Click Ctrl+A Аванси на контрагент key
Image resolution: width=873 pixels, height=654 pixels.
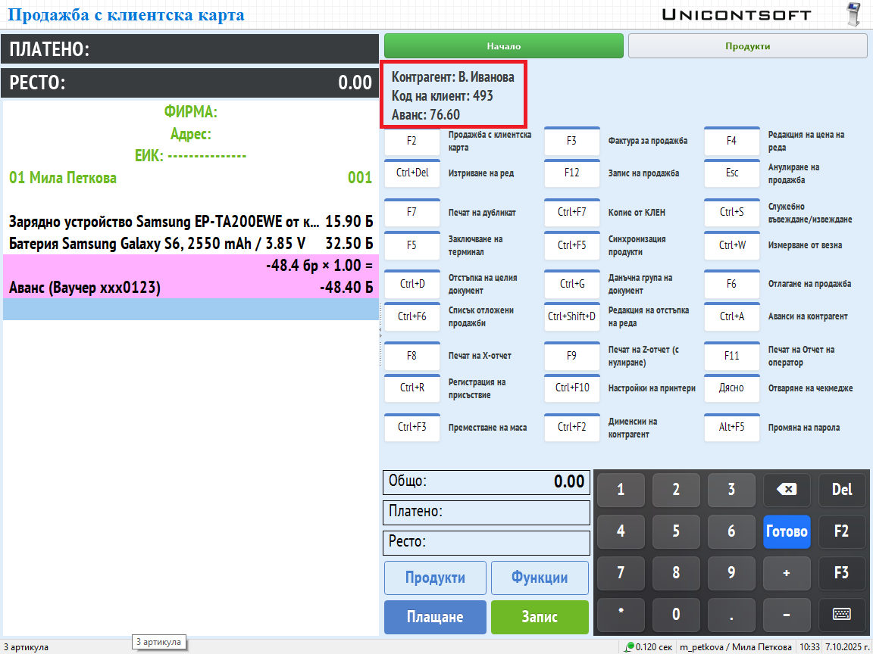point(731,316)
